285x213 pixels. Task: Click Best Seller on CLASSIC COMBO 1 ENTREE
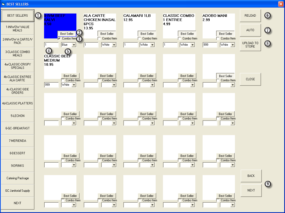tap(187, 34)
